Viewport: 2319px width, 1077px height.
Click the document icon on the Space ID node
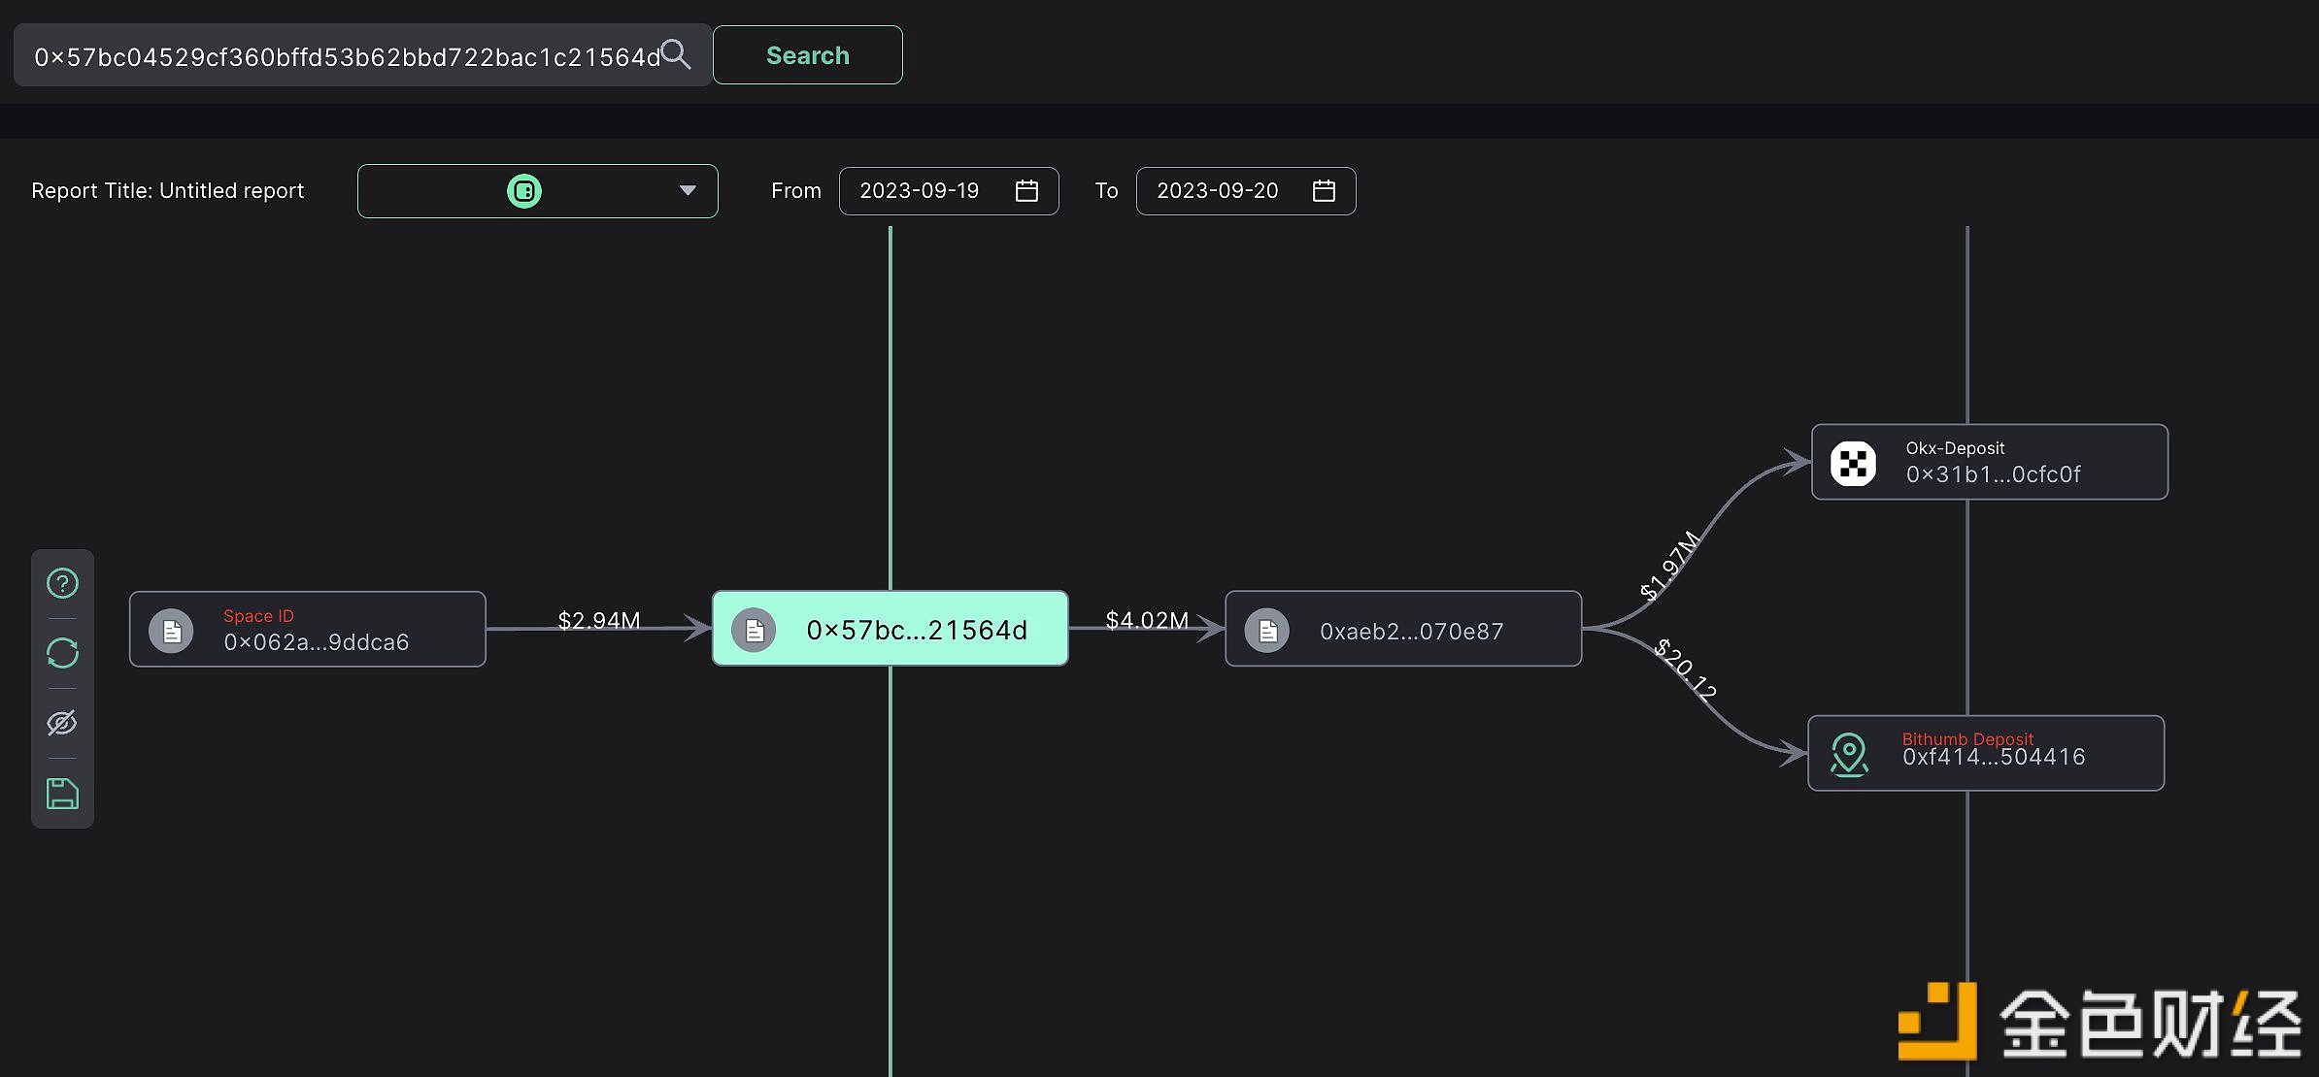(171, 632)
